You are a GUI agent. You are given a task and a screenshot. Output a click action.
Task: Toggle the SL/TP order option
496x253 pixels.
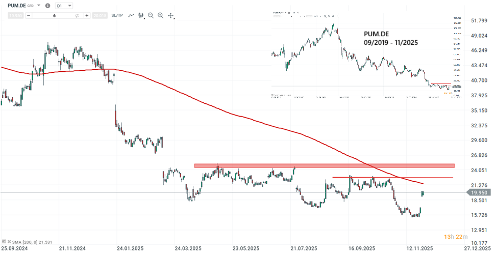pos(117,16)
